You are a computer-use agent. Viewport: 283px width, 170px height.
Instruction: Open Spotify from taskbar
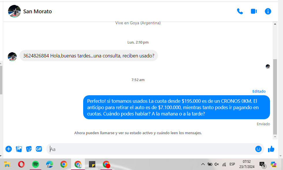point(35,164)
